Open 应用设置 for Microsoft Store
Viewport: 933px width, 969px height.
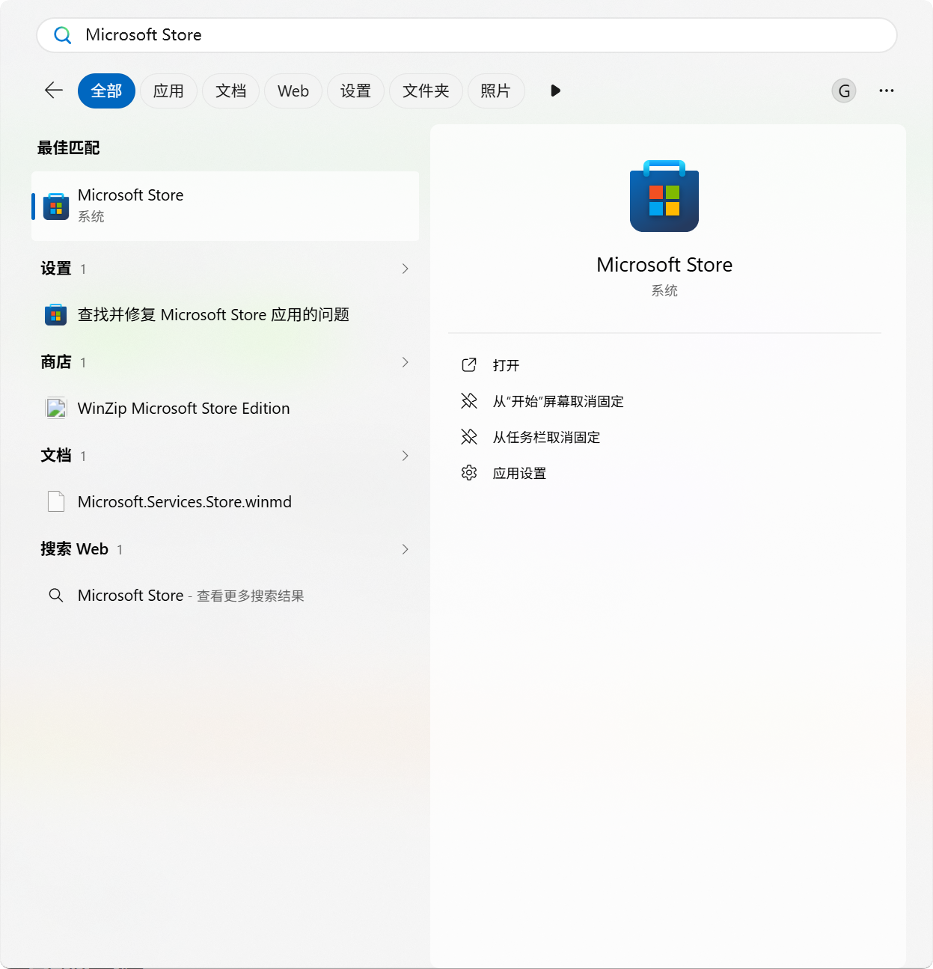[519, 473]
